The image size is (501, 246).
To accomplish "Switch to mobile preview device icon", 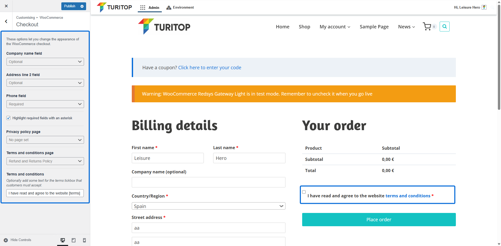I will [x=84, y=240].
